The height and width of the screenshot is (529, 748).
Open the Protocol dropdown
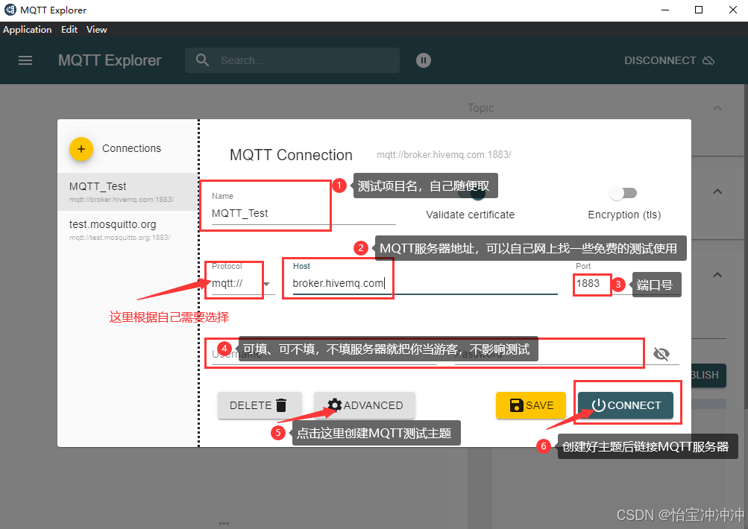click(243, 284)
